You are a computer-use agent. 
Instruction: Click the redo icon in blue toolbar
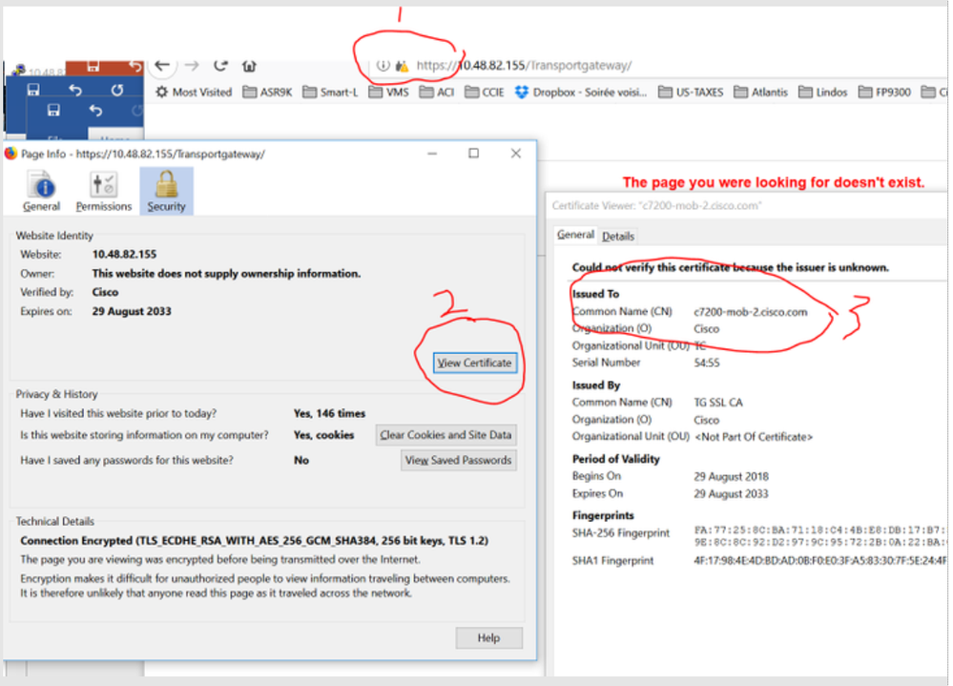116,90
